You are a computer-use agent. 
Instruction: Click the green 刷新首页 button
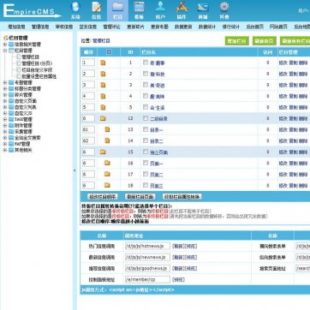[265, 41]
